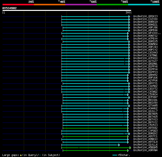Click the UniRef100_Q8VYY1 label
This screenshot has height=157, width=162.
[x=145, y=83]
